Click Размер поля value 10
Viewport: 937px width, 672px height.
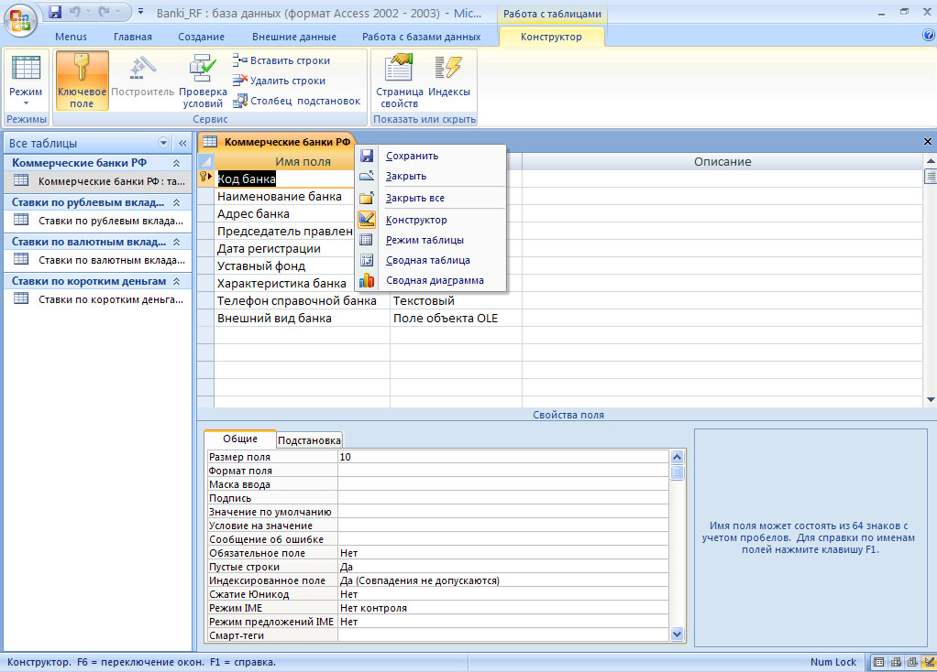click(x=503, y=457)
